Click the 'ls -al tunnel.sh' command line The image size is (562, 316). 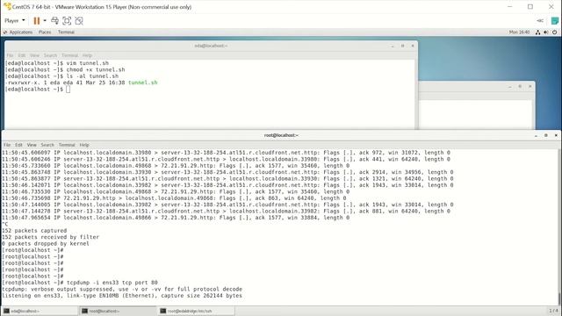pyautogui.click(x=61, y=76)
